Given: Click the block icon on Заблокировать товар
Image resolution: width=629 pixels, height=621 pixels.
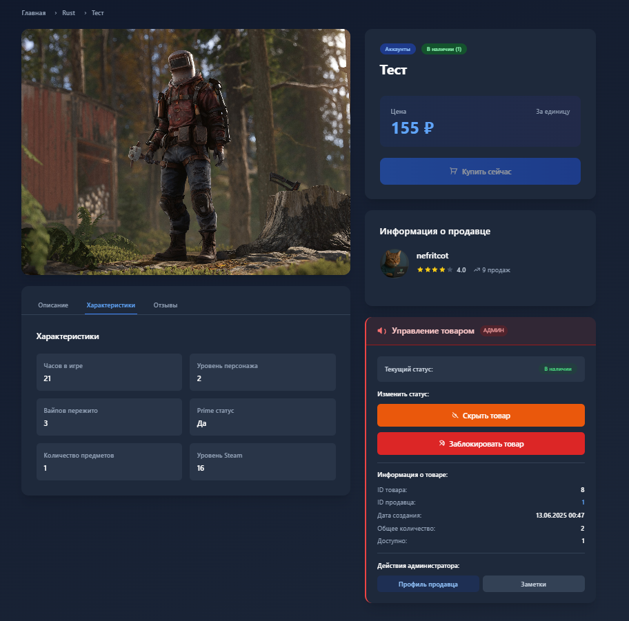Looking at the screenshot, I should (x=441, y=443).
